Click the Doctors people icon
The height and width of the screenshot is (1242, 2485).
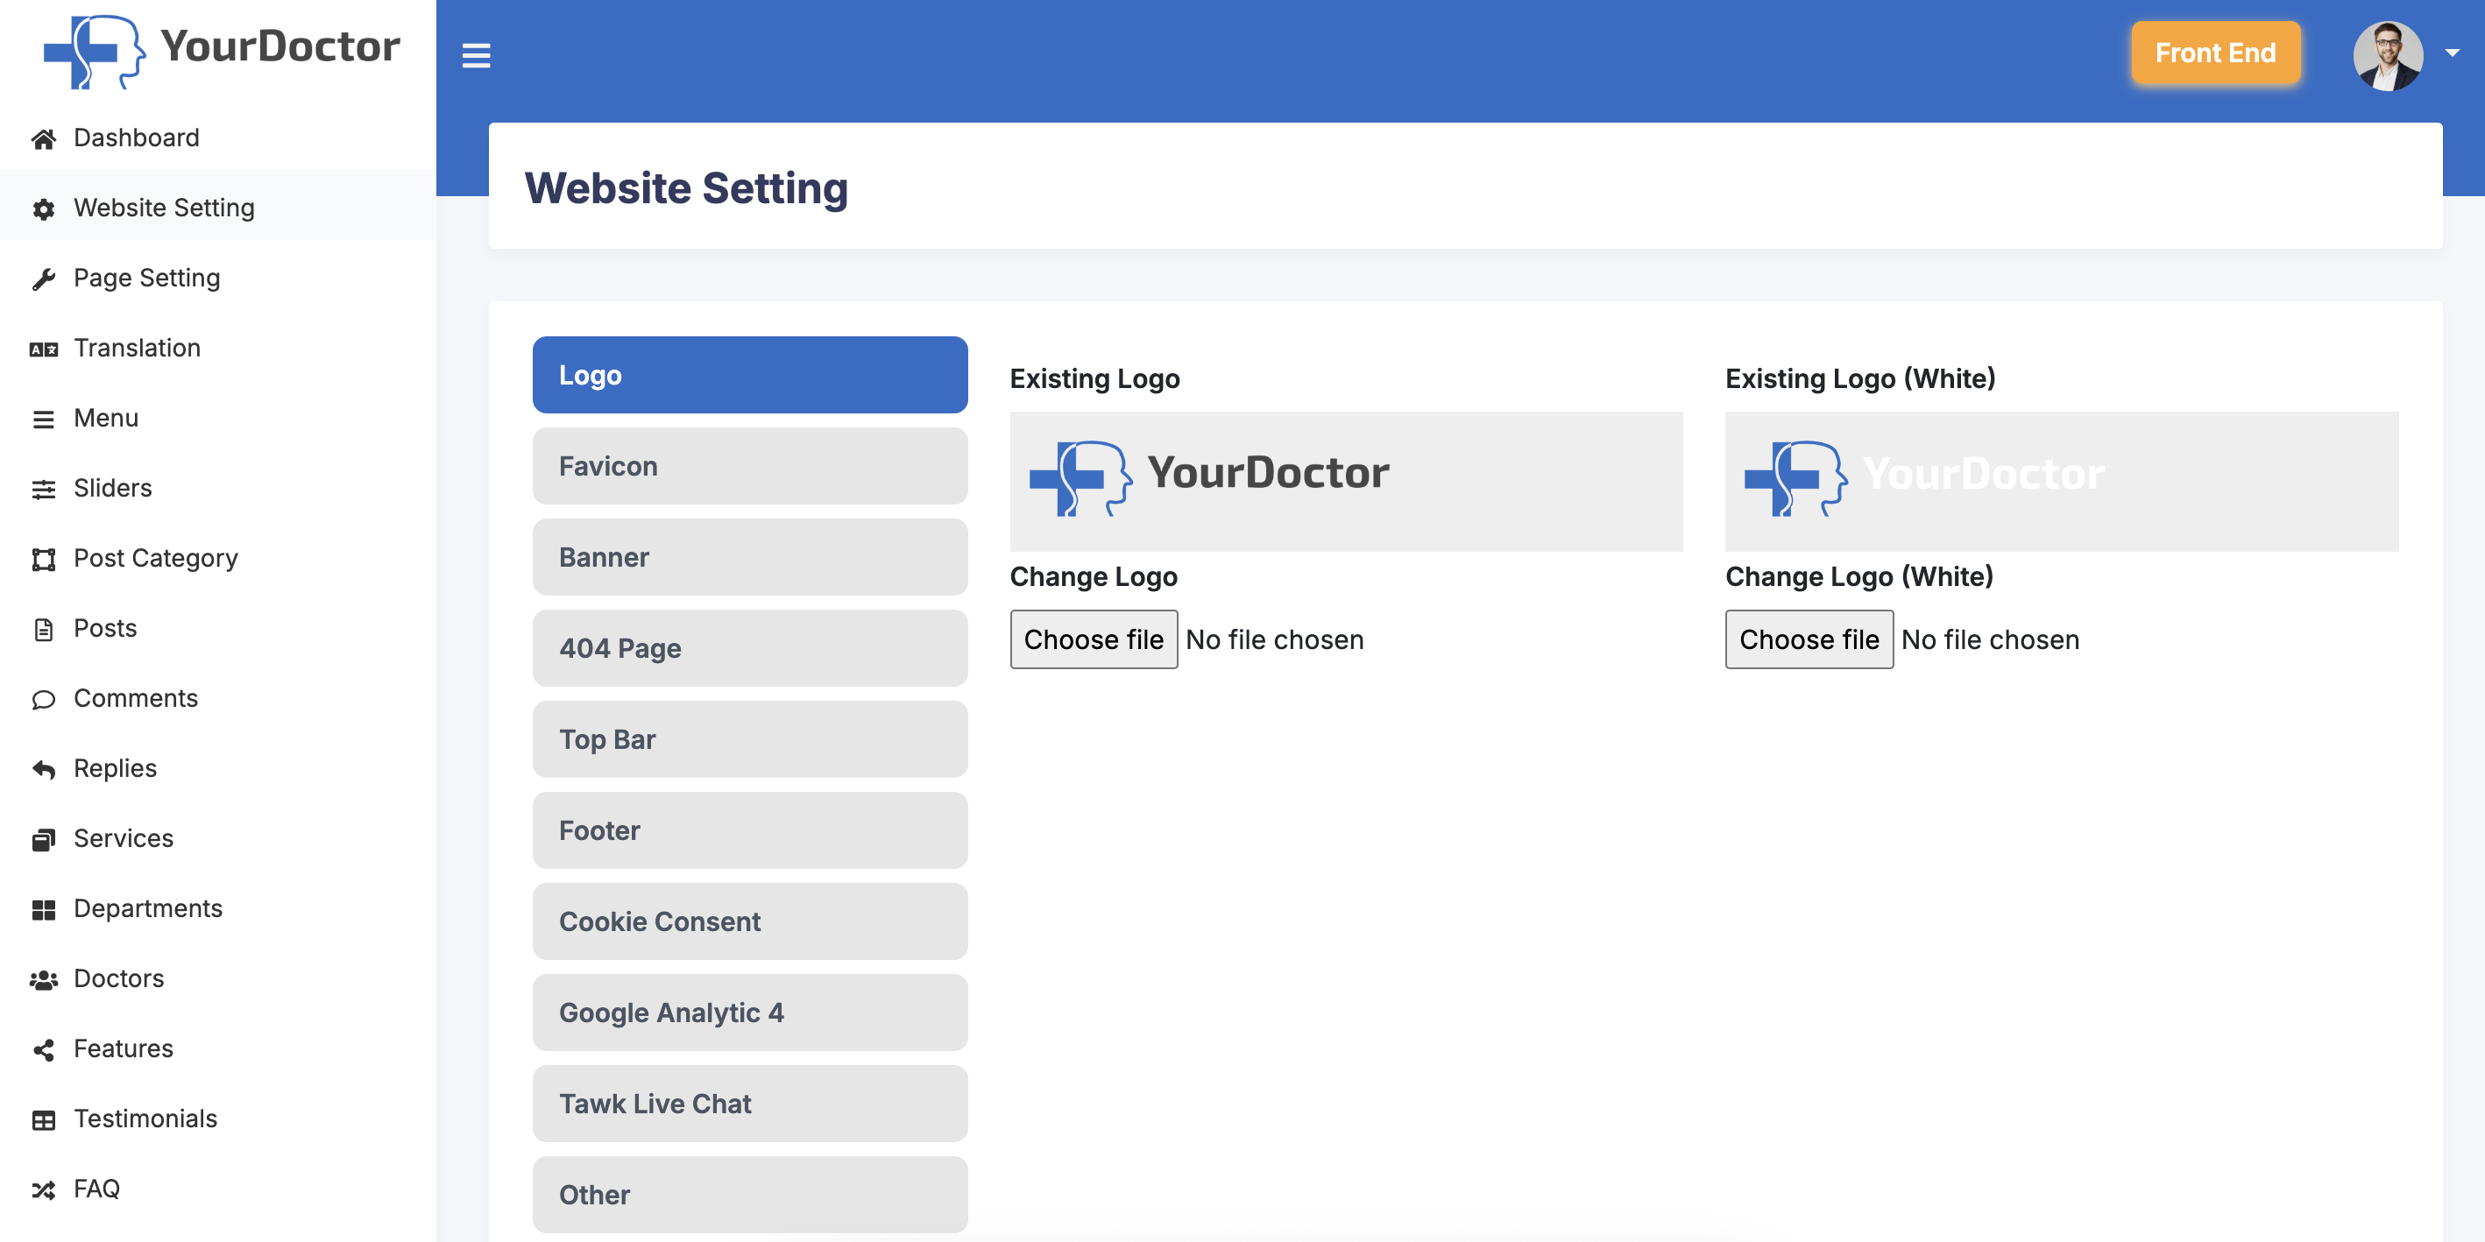click(x=44, y=980)
